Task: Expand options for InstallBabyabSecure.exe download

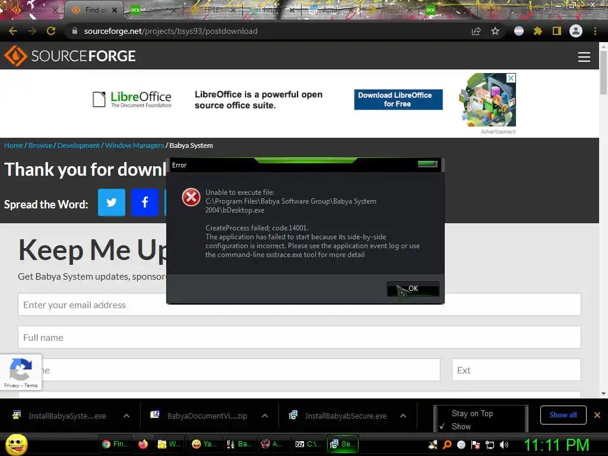Action: tap(403, 416)
